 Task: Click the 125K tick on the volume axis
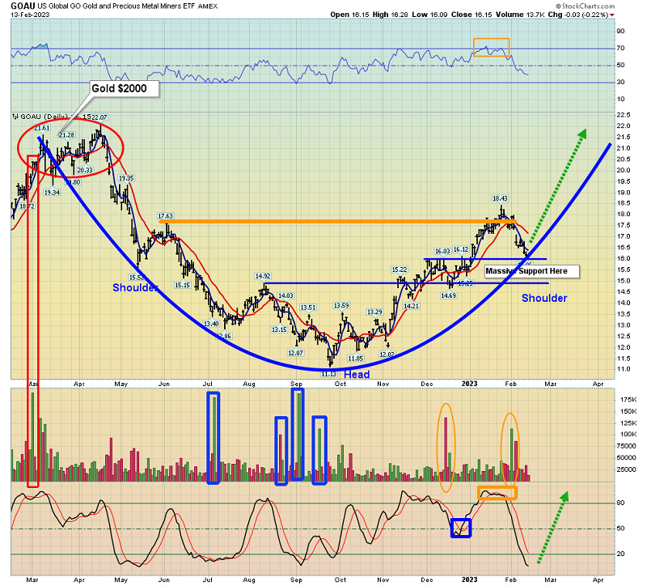pyautogui.click(x=628, y=423)
